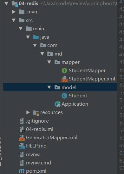Click the Maven pom.xml icon
Image resolution: width=124 pixels, height=174 pixels.
[x=22, y=171]
